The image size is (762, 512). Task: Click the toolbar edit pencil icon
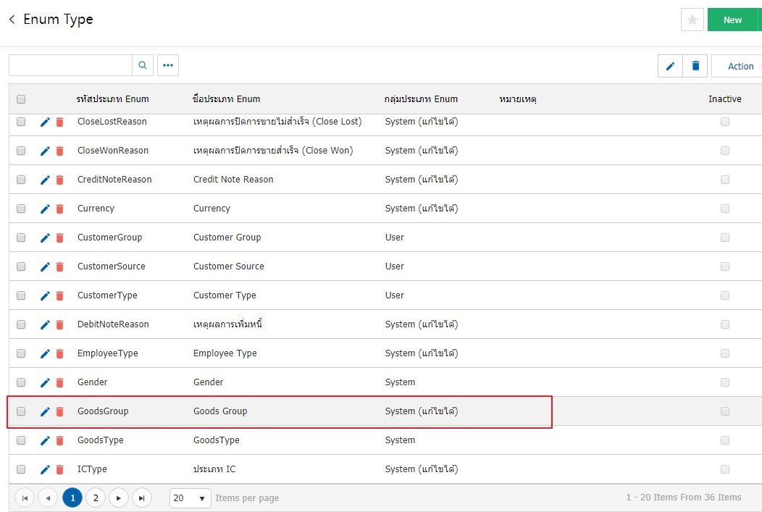(x=670, y=66)
